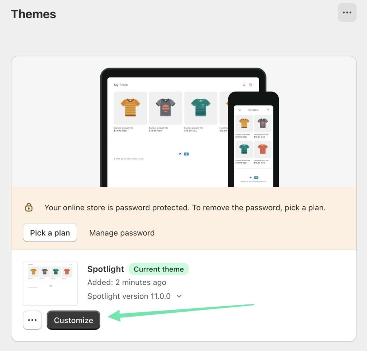Click the teal t-shirt in the desktop preview
Screen dimensions: 367x351
coord(201,107)
